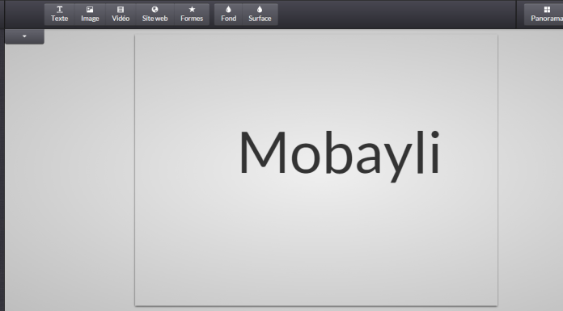
Task: Change slide background via the Fond label
Action: click(228, 19)
